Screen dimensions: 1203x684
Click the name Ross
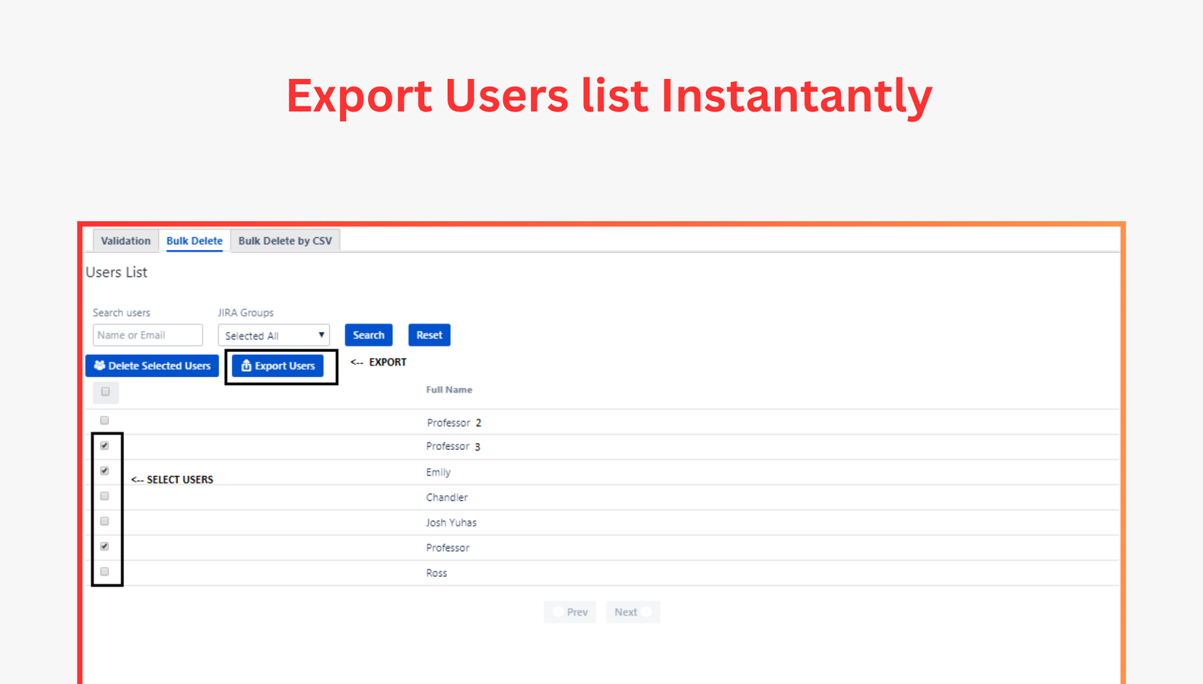(436, 573)
